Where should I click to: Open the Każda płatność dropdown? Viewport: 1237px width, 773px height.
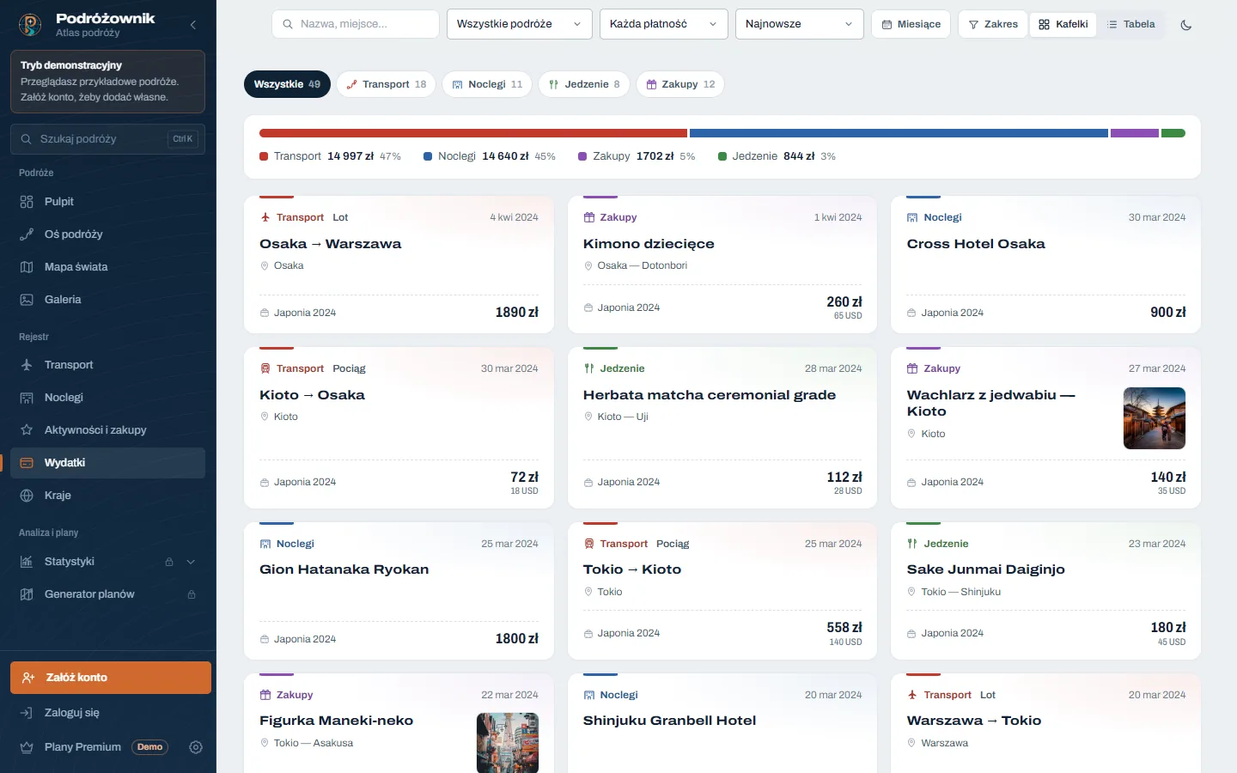pyautogui.click(x=664, y=24)
